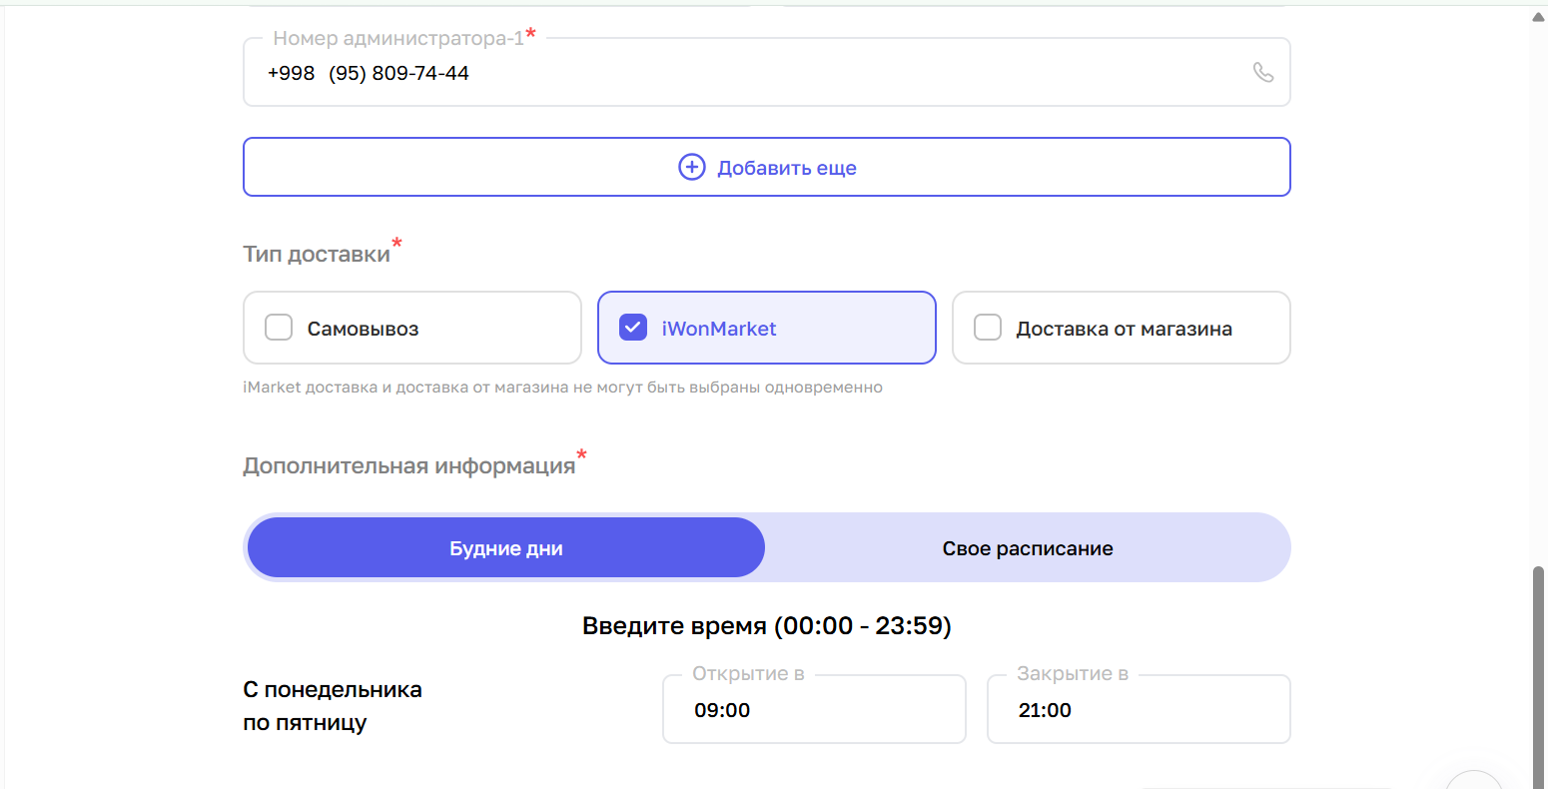1548x789 pixels.
Task: Focus the Закрытие в time field
Action: click(x=1139, y=710)
